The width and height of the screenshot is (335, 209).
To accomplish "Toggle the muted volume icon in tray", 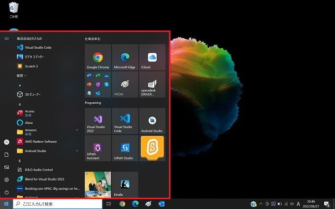I will [292, 204].
